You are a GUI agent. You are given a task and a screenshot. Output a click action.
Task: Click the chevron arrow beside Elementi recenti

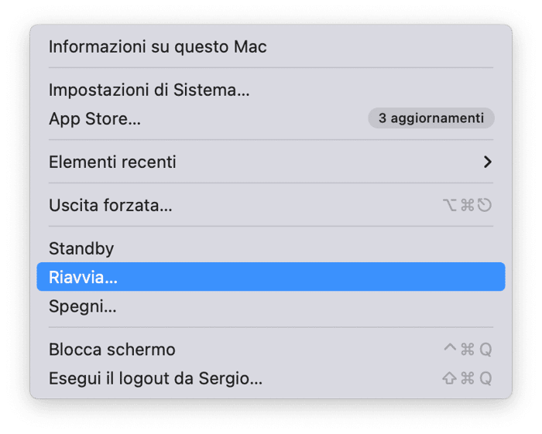tap(487, 162)
